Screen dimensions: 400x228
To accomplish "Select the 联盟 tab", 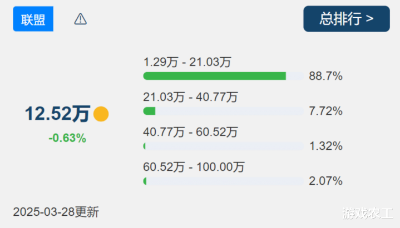I will (33, 19).
